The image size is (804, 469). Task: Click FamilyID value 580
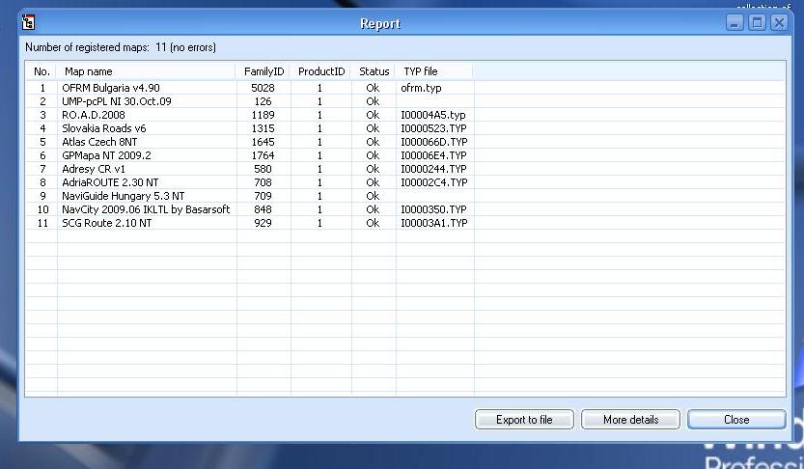pyautogui.click(x=263, y=169)
